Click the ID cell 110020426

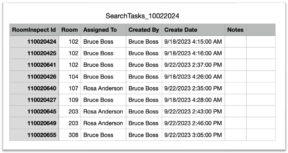tap(41, 76)
